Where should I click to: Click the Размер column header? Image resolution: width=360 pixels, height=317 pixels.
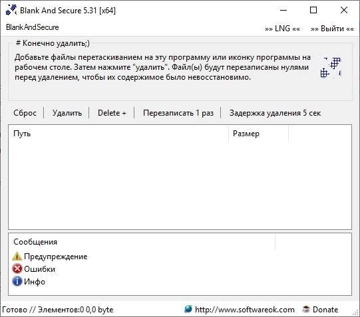coord(258,134)
